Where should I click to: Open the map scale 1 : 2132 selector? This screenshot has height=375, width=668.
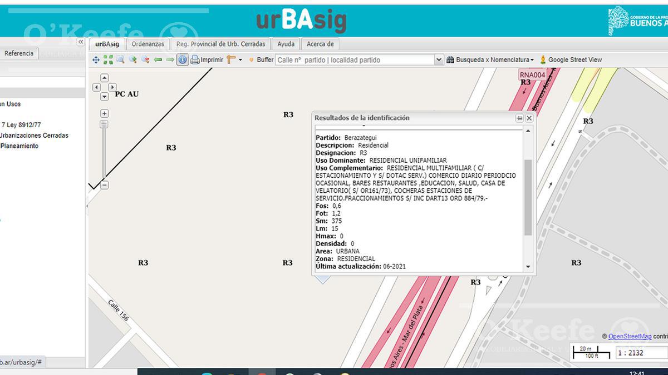pos(641,353)
